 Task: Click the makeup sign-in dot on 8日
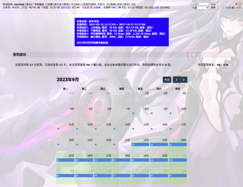tap(133, 113)
